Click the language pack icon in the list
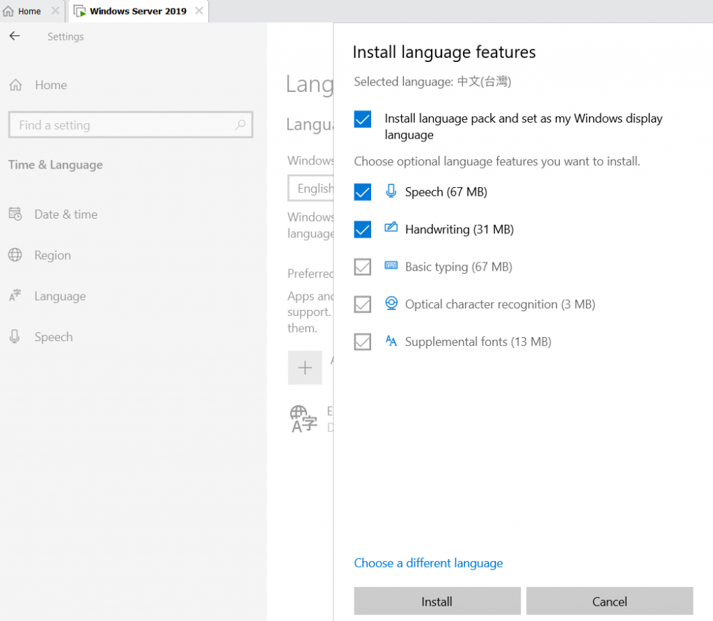 tap(304, 419)
